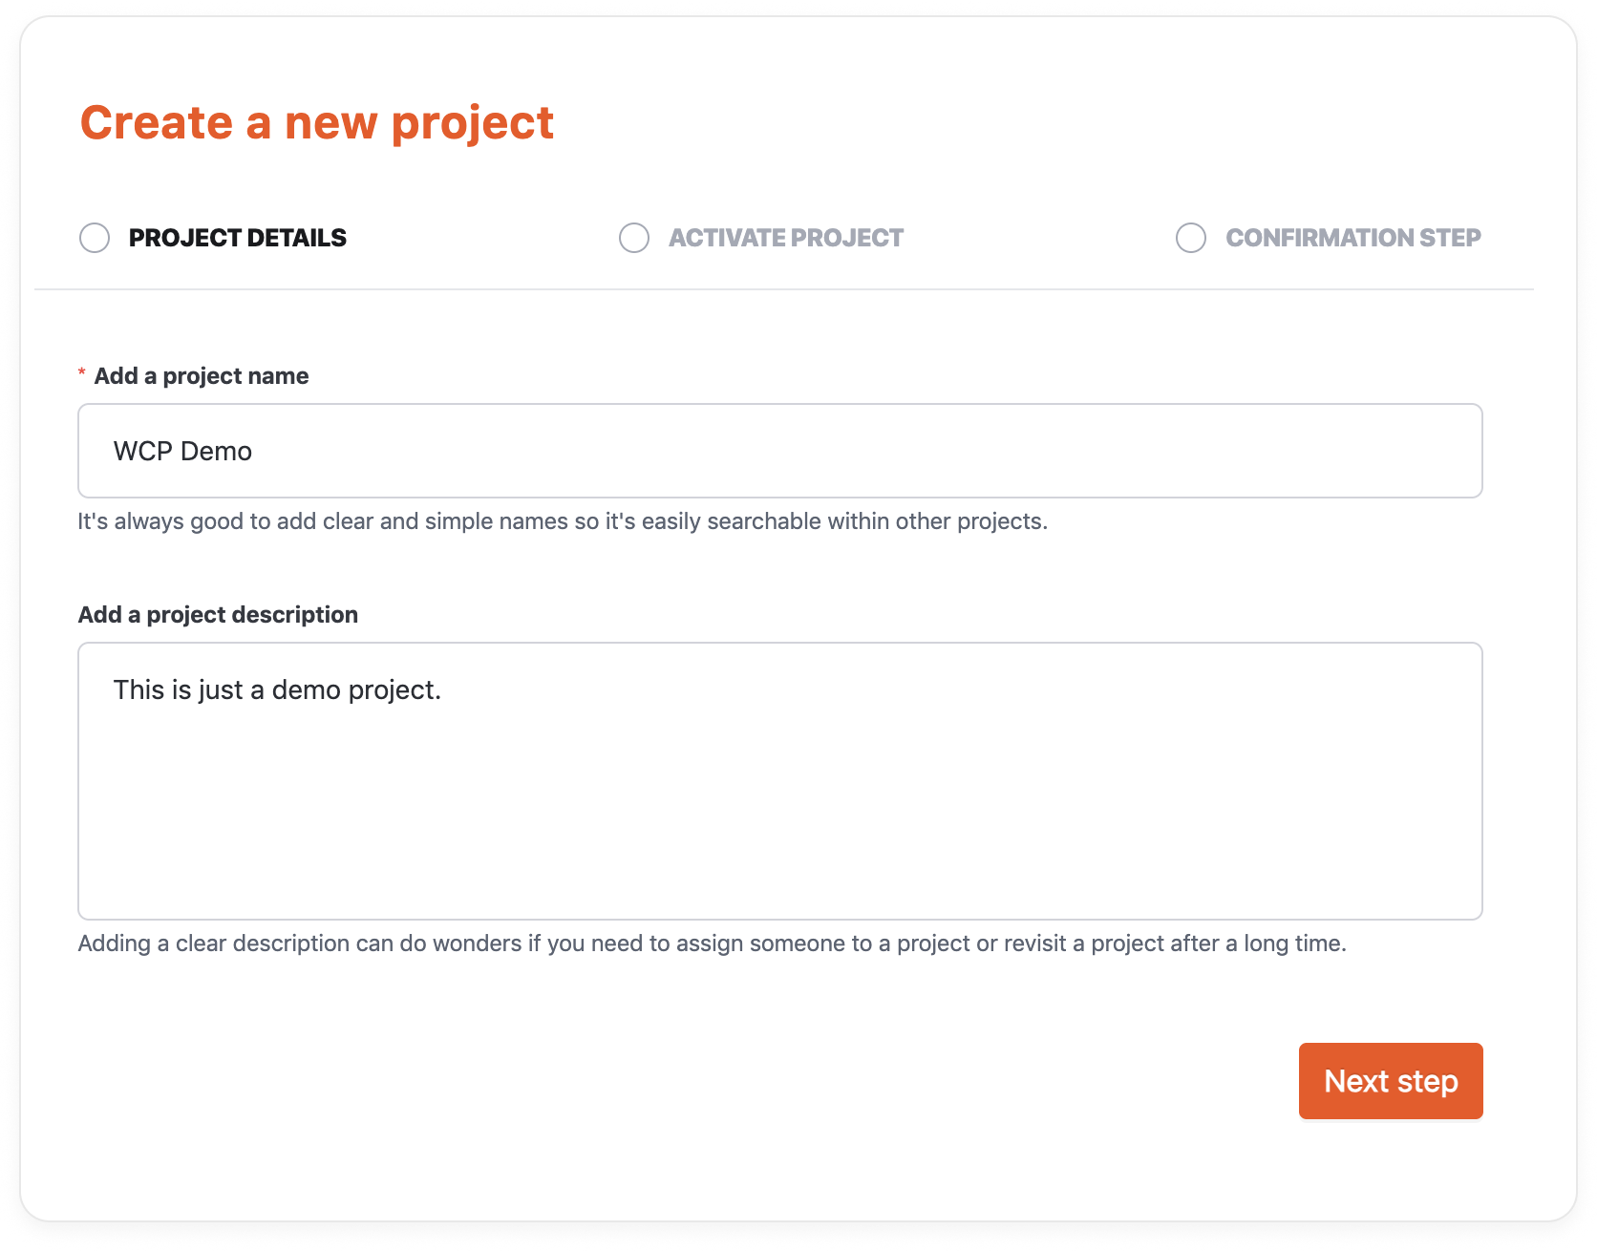Click the CONFIRMATION STEP step circle
This screenshot has height=1251, width=1597.
[1190, 238]
